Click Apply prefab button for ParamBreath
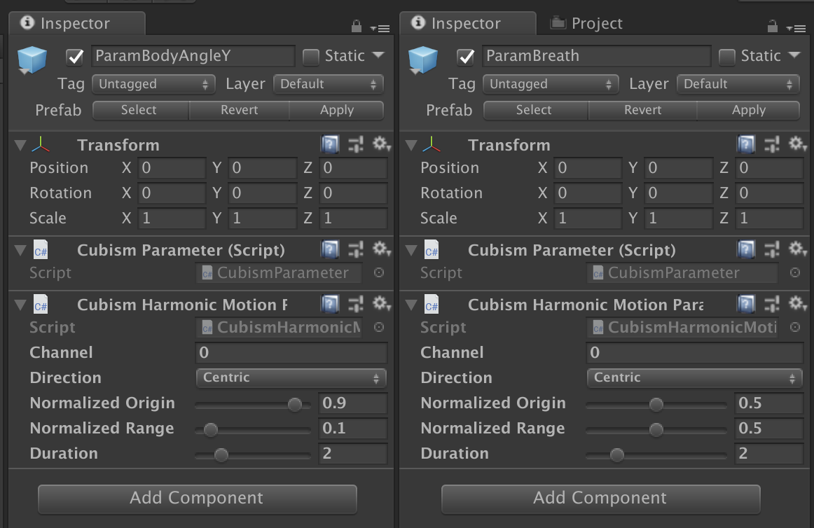This screenshot has width=814, height=528. pos(748,110)
